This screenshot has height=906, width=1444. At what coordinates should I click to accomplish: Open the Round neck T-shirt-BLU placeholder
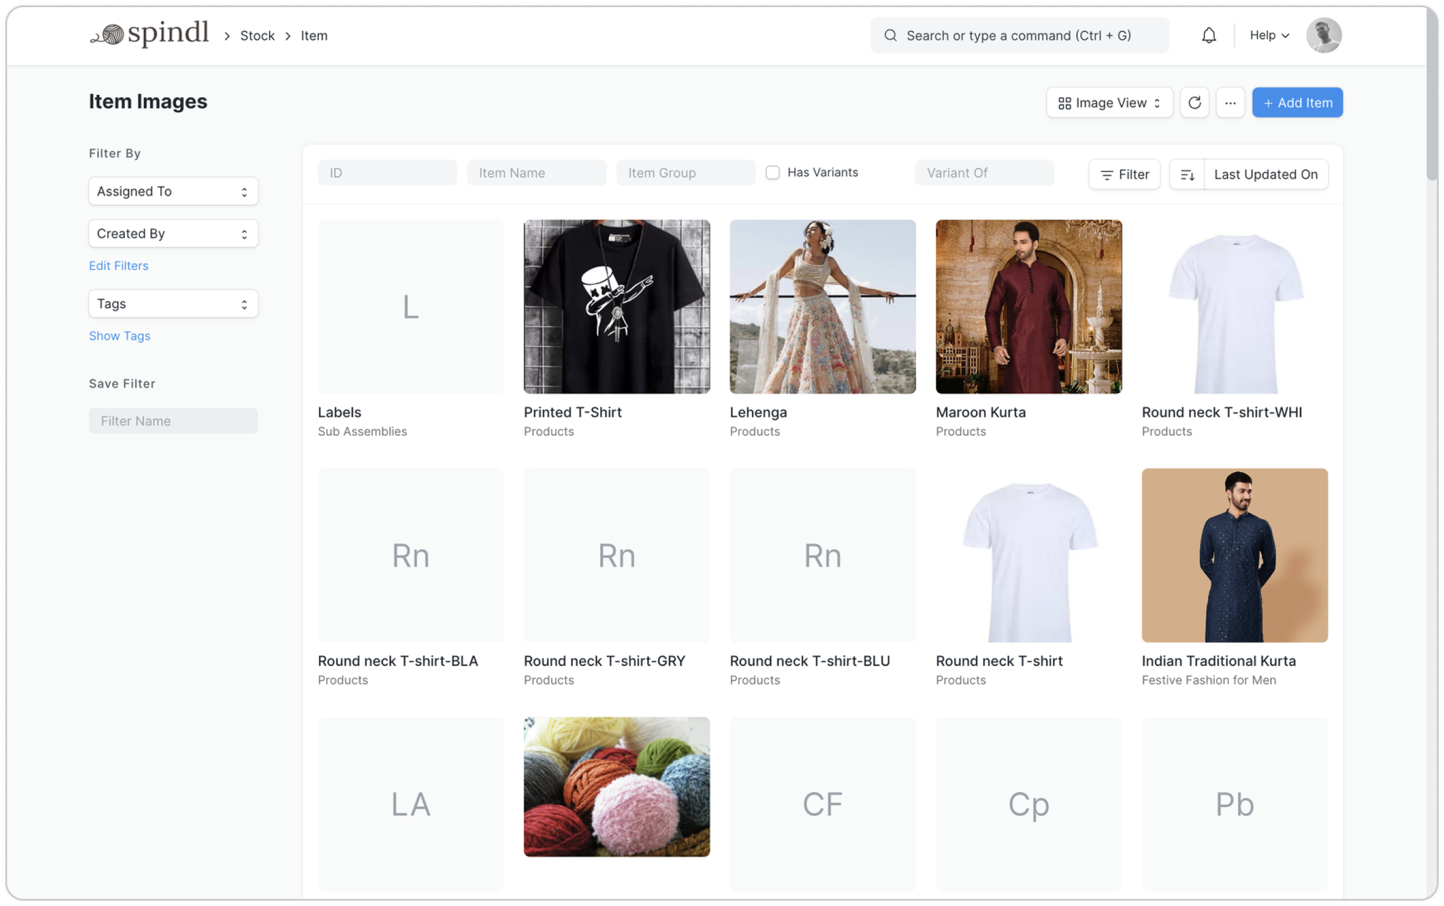822,556
